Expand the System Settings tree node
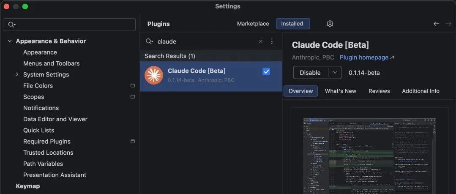This screenshot has height=194, width=456. 17,74
